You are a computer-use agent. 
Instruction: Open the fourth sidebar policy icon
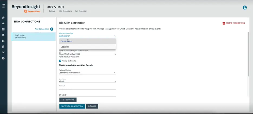[x=3, y=35]
